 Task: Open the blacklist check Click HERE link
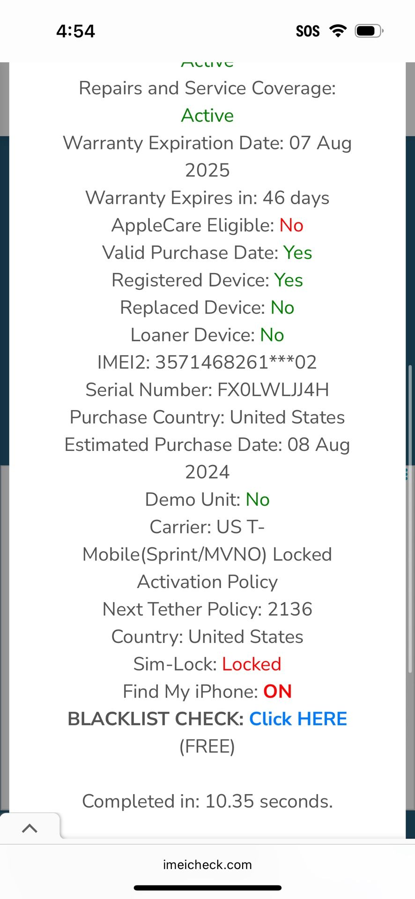[298, 719]
